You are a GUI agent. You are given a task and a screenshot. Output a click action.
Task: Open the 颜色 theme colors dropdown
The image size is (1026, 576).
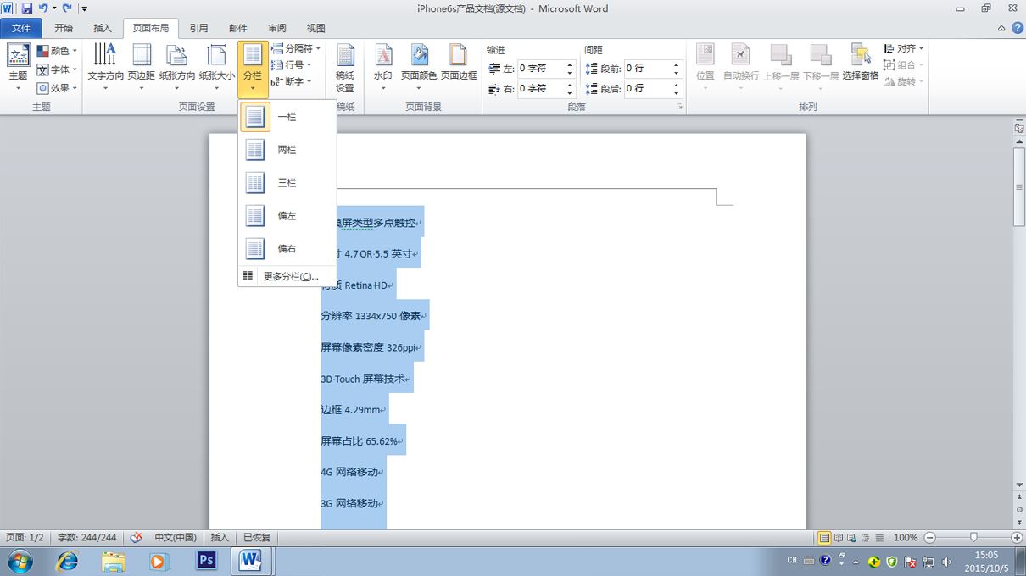tap(57, 51)
